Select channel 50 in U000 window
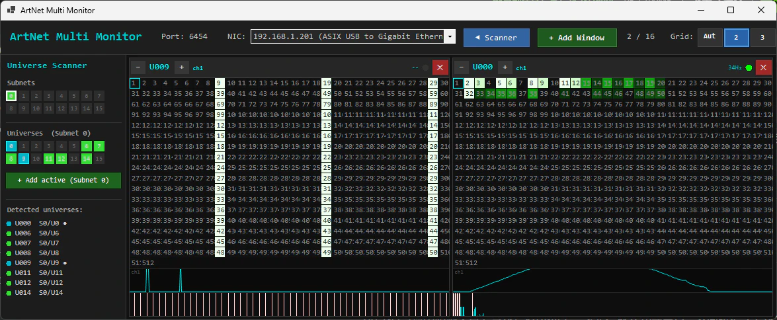This screenshot has height=320, width=777. pos(661,94)
